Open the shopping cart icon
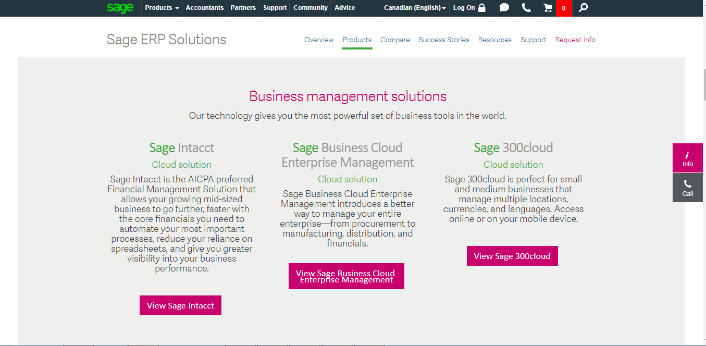The height and width of the screenshot is (346, 706). [x=547, y=8]
